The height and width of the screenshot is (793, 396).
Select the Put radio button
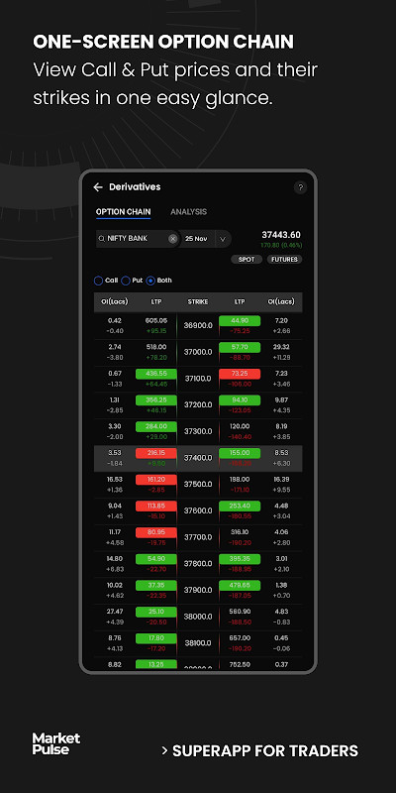(126, 281)
